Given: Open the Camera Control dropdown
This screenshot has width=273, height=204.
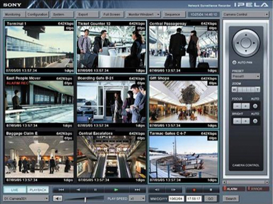Looking at the screenshot, I should pos(245,14).
